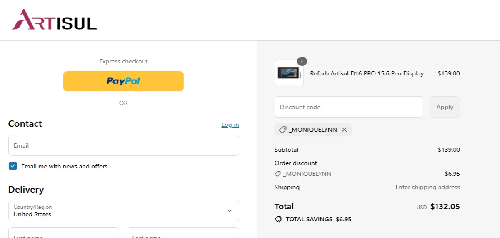Select the Refurb Artisul D16 PRO product name
The width and height of the screenshot is (500, 238).
tap(367, 73)
